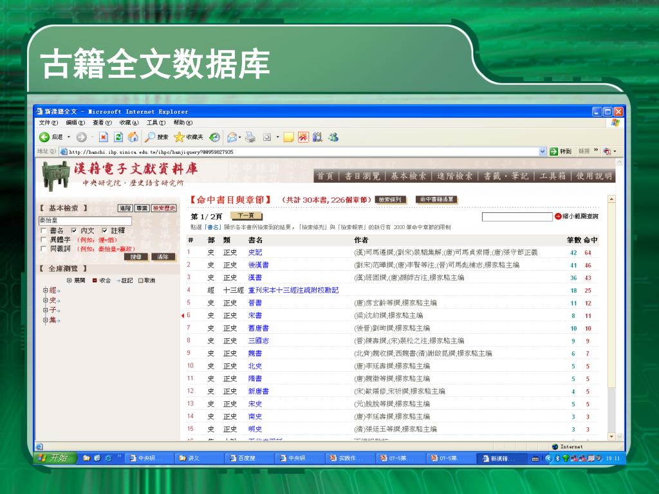659x494 pixels.
Task: Click the search keyword input field
Action: click(86, 221)
